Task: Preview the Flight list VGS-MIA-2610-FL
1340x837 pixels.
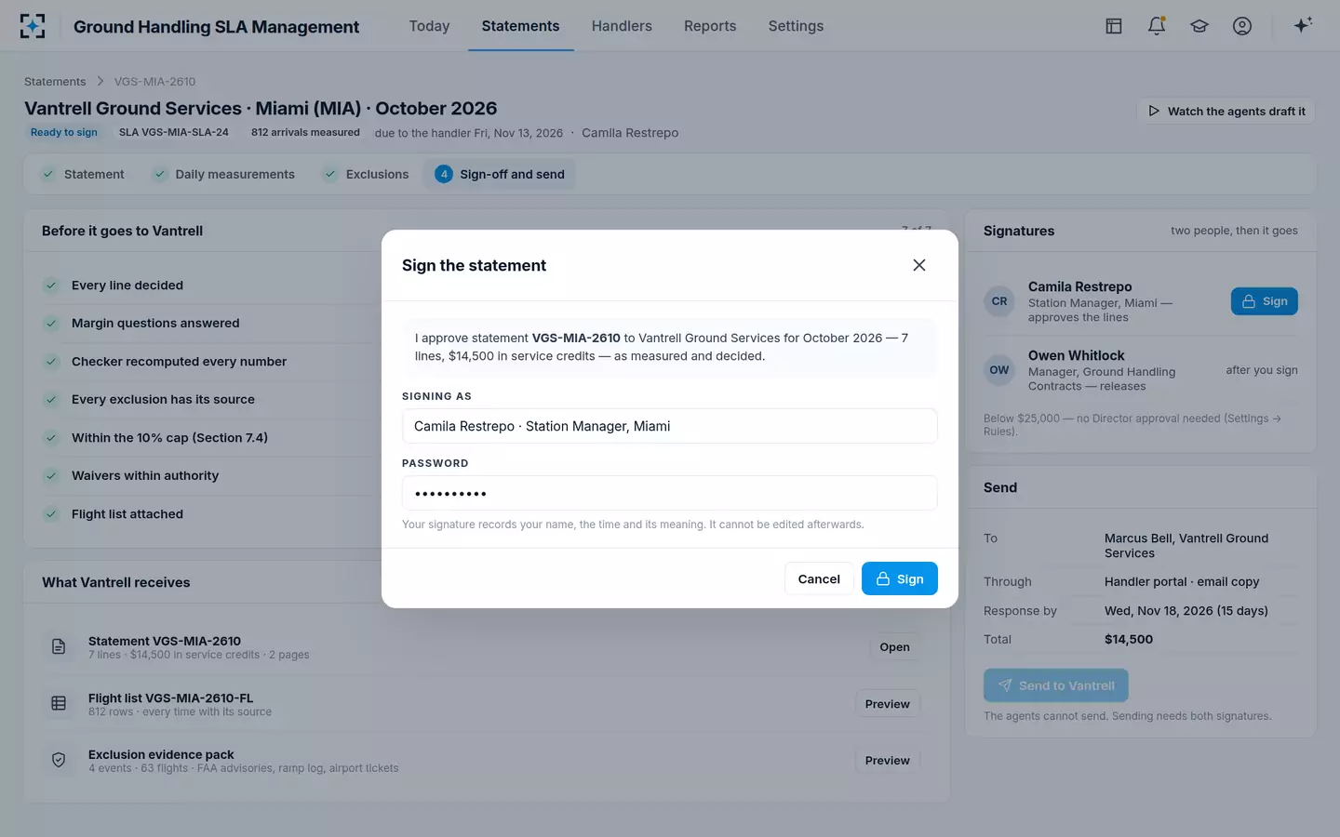Action: click(887, 704)
